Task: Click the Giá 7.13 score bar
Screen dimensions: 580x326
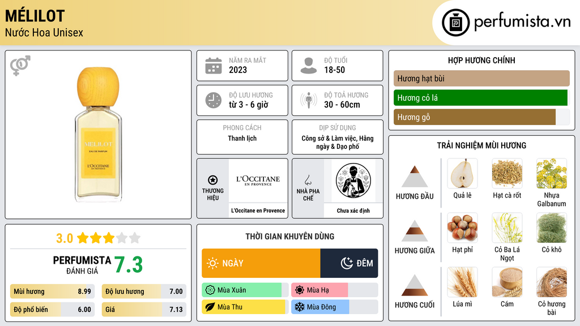Action: coord(144,310)
